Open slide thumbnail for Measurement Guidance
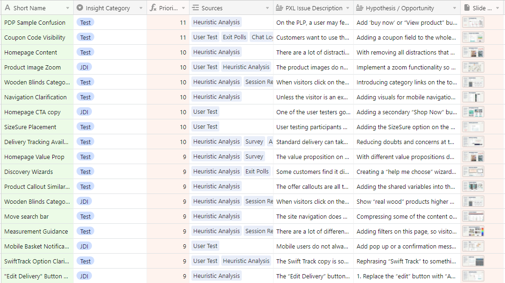The image size is (505, 283). pyautogui.click(x=473, y=231)
